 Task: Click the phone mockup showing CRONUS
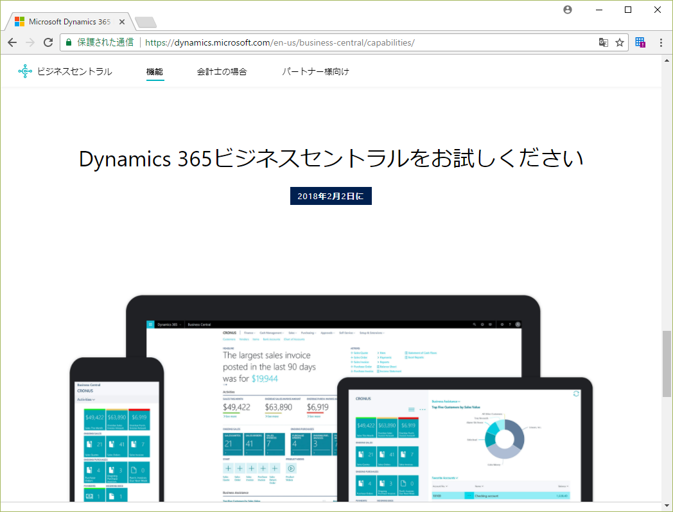[117, 430]
